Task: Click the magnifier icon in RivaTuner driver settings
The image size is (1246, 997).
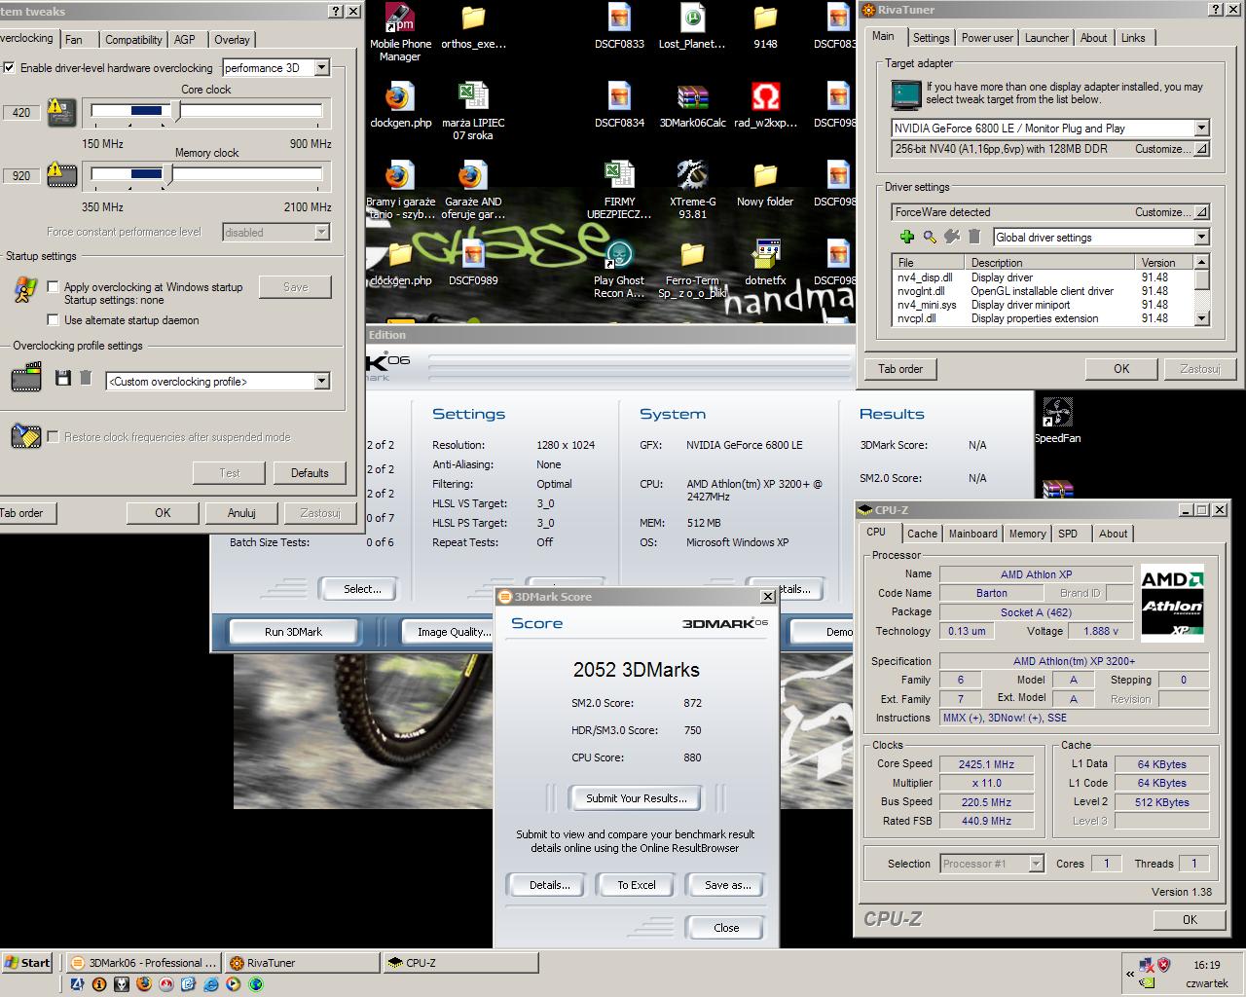Action: click(x=930, y=237)
